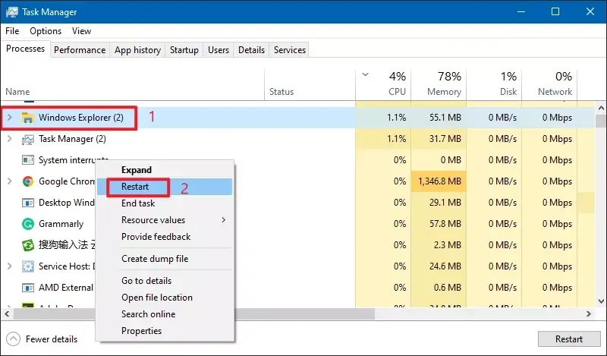The image size is (607, 356).
Task: Switch to the Services tab
Action: click(x=290, y=50)
